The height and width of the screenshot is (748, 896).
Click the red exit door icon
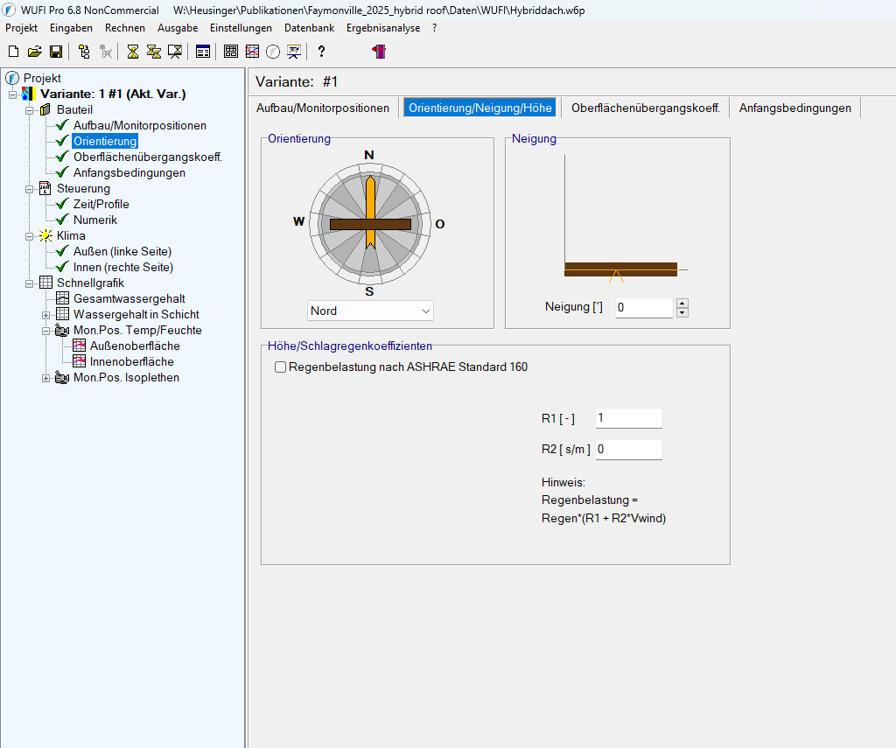[379, 52]
